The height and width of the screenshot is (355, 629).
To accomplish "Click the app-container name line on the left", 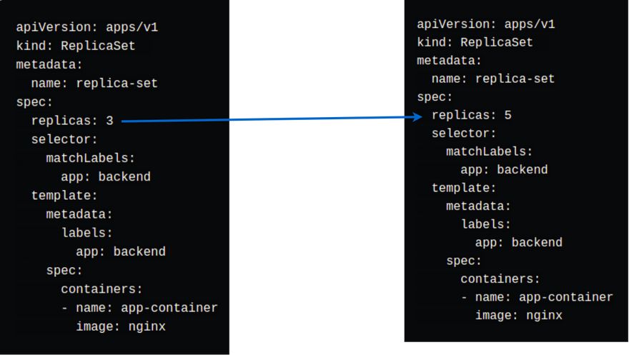I will [x=139, y=308].
